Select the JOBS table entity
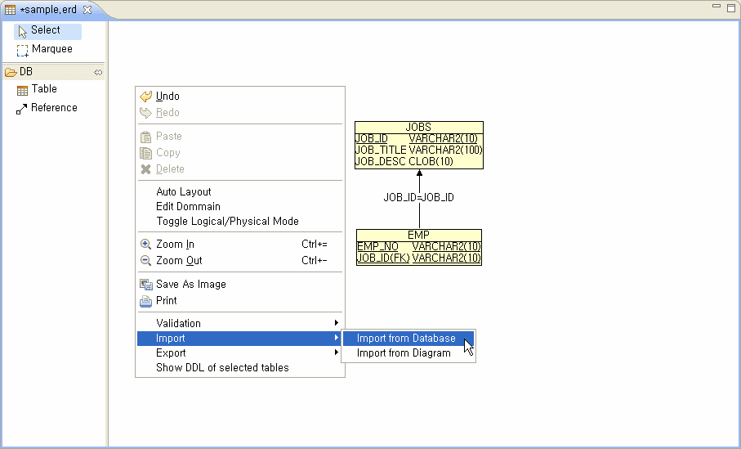 (x=418, y=128)
